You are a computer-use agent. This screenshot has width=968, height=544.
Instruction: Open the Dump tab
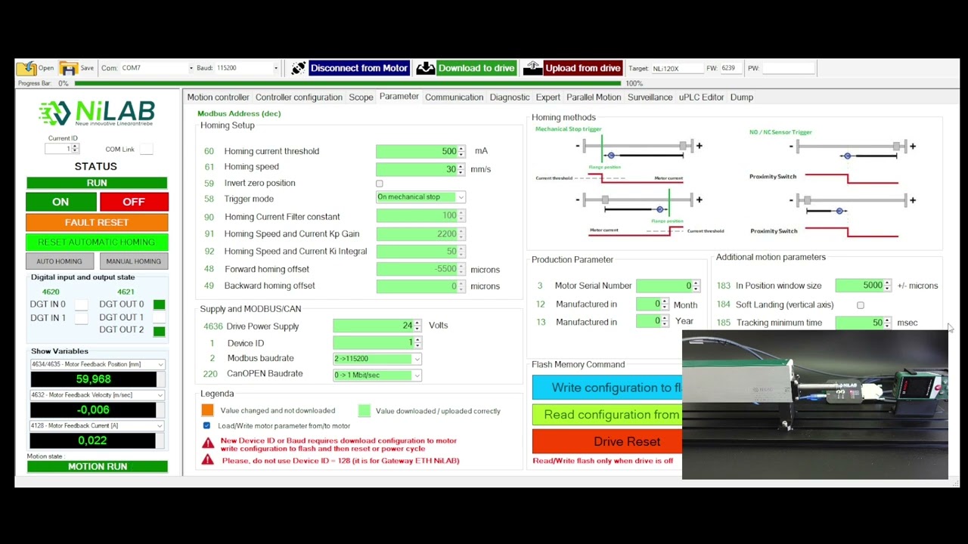742,97
